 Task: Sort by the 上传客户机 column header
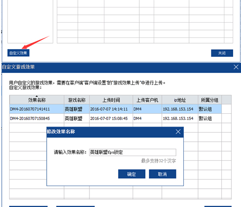pyautogui.click(x=147, y=100)
